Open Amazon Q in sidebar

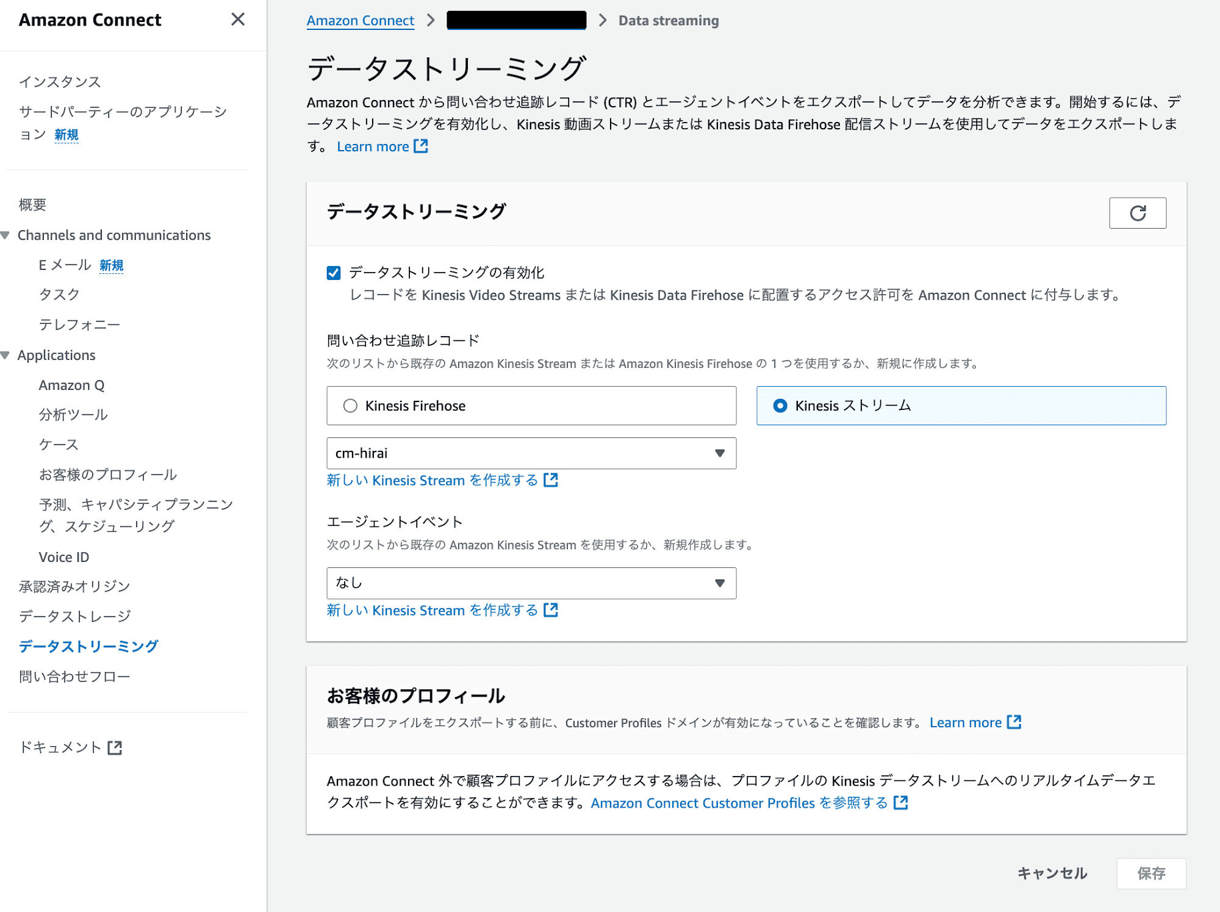tap(71, 386)
